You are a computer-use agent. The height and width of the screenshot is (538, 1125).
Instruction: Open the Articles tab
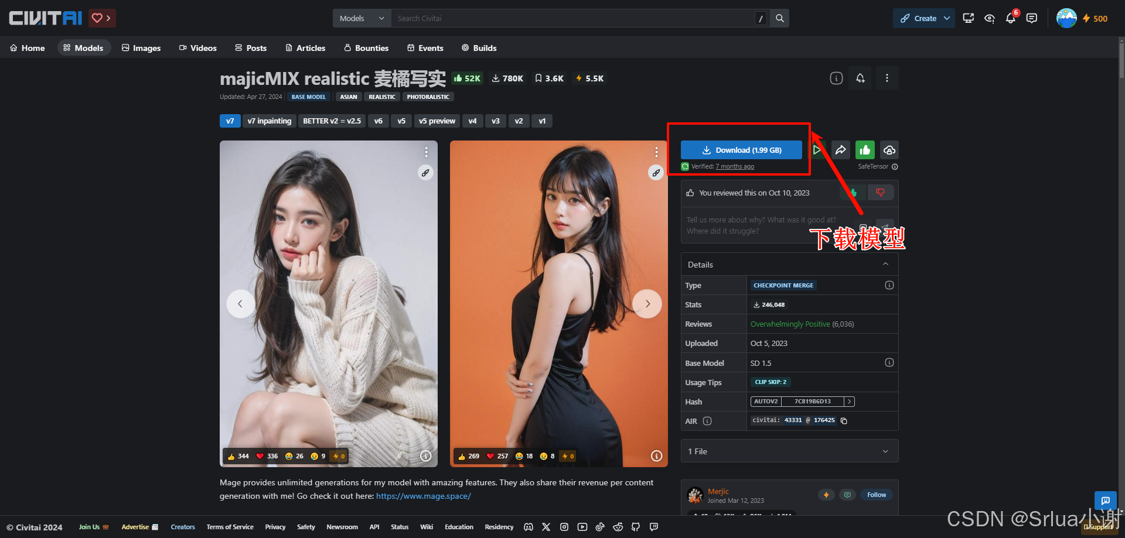[x=305, y=48]
